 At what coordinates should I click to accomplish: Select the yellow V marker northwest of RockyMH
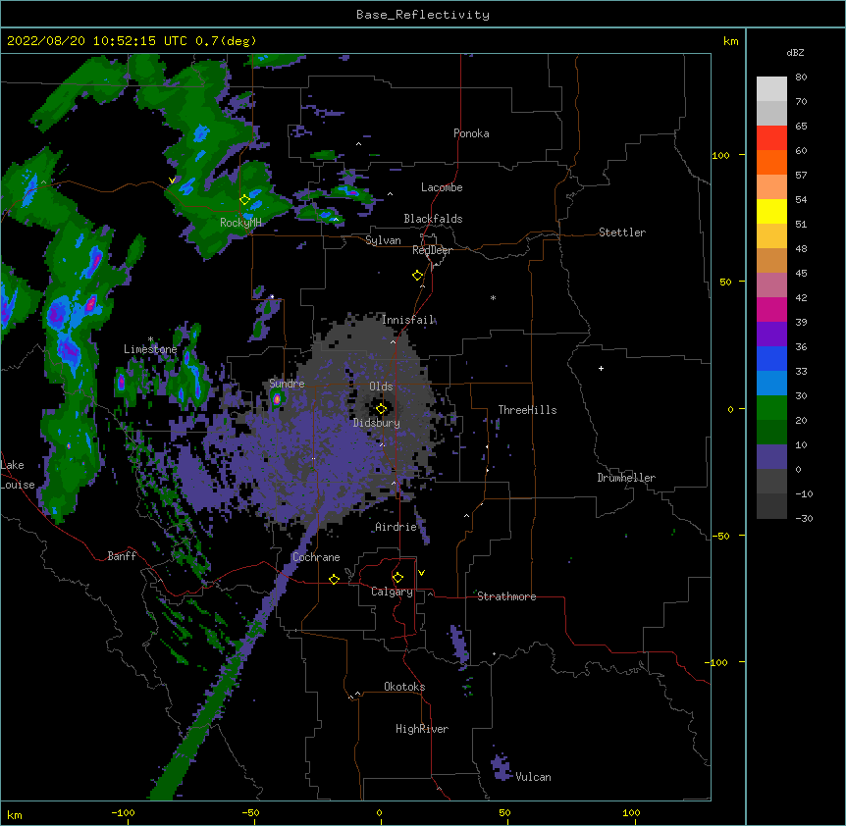(x=172, y=181)
